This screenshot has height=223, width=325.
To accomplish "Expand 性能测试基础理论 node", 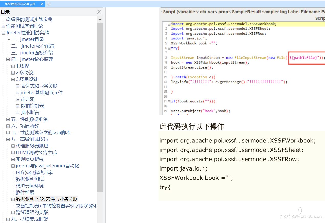I will (3, 26).
